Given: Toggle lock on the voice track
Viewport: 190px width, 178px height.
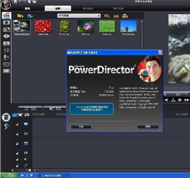Looking at the screenshot, I should coord(17,160).
